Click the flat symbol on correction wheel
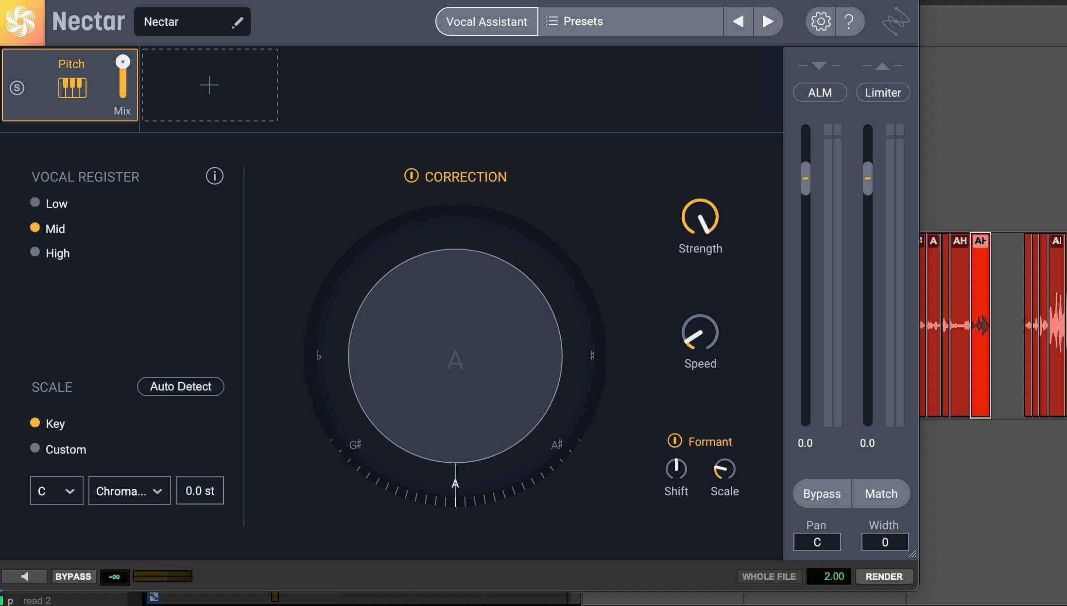The width and height of the screenshot is (1067, 606). [319, 356]
